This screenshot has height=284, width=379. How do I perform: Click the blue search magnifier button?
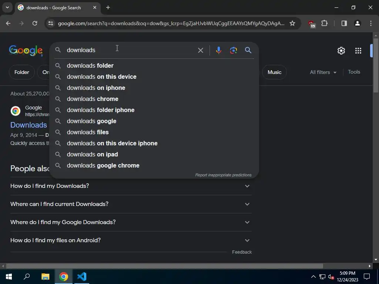pyautogui.click(x=248, y=50)
